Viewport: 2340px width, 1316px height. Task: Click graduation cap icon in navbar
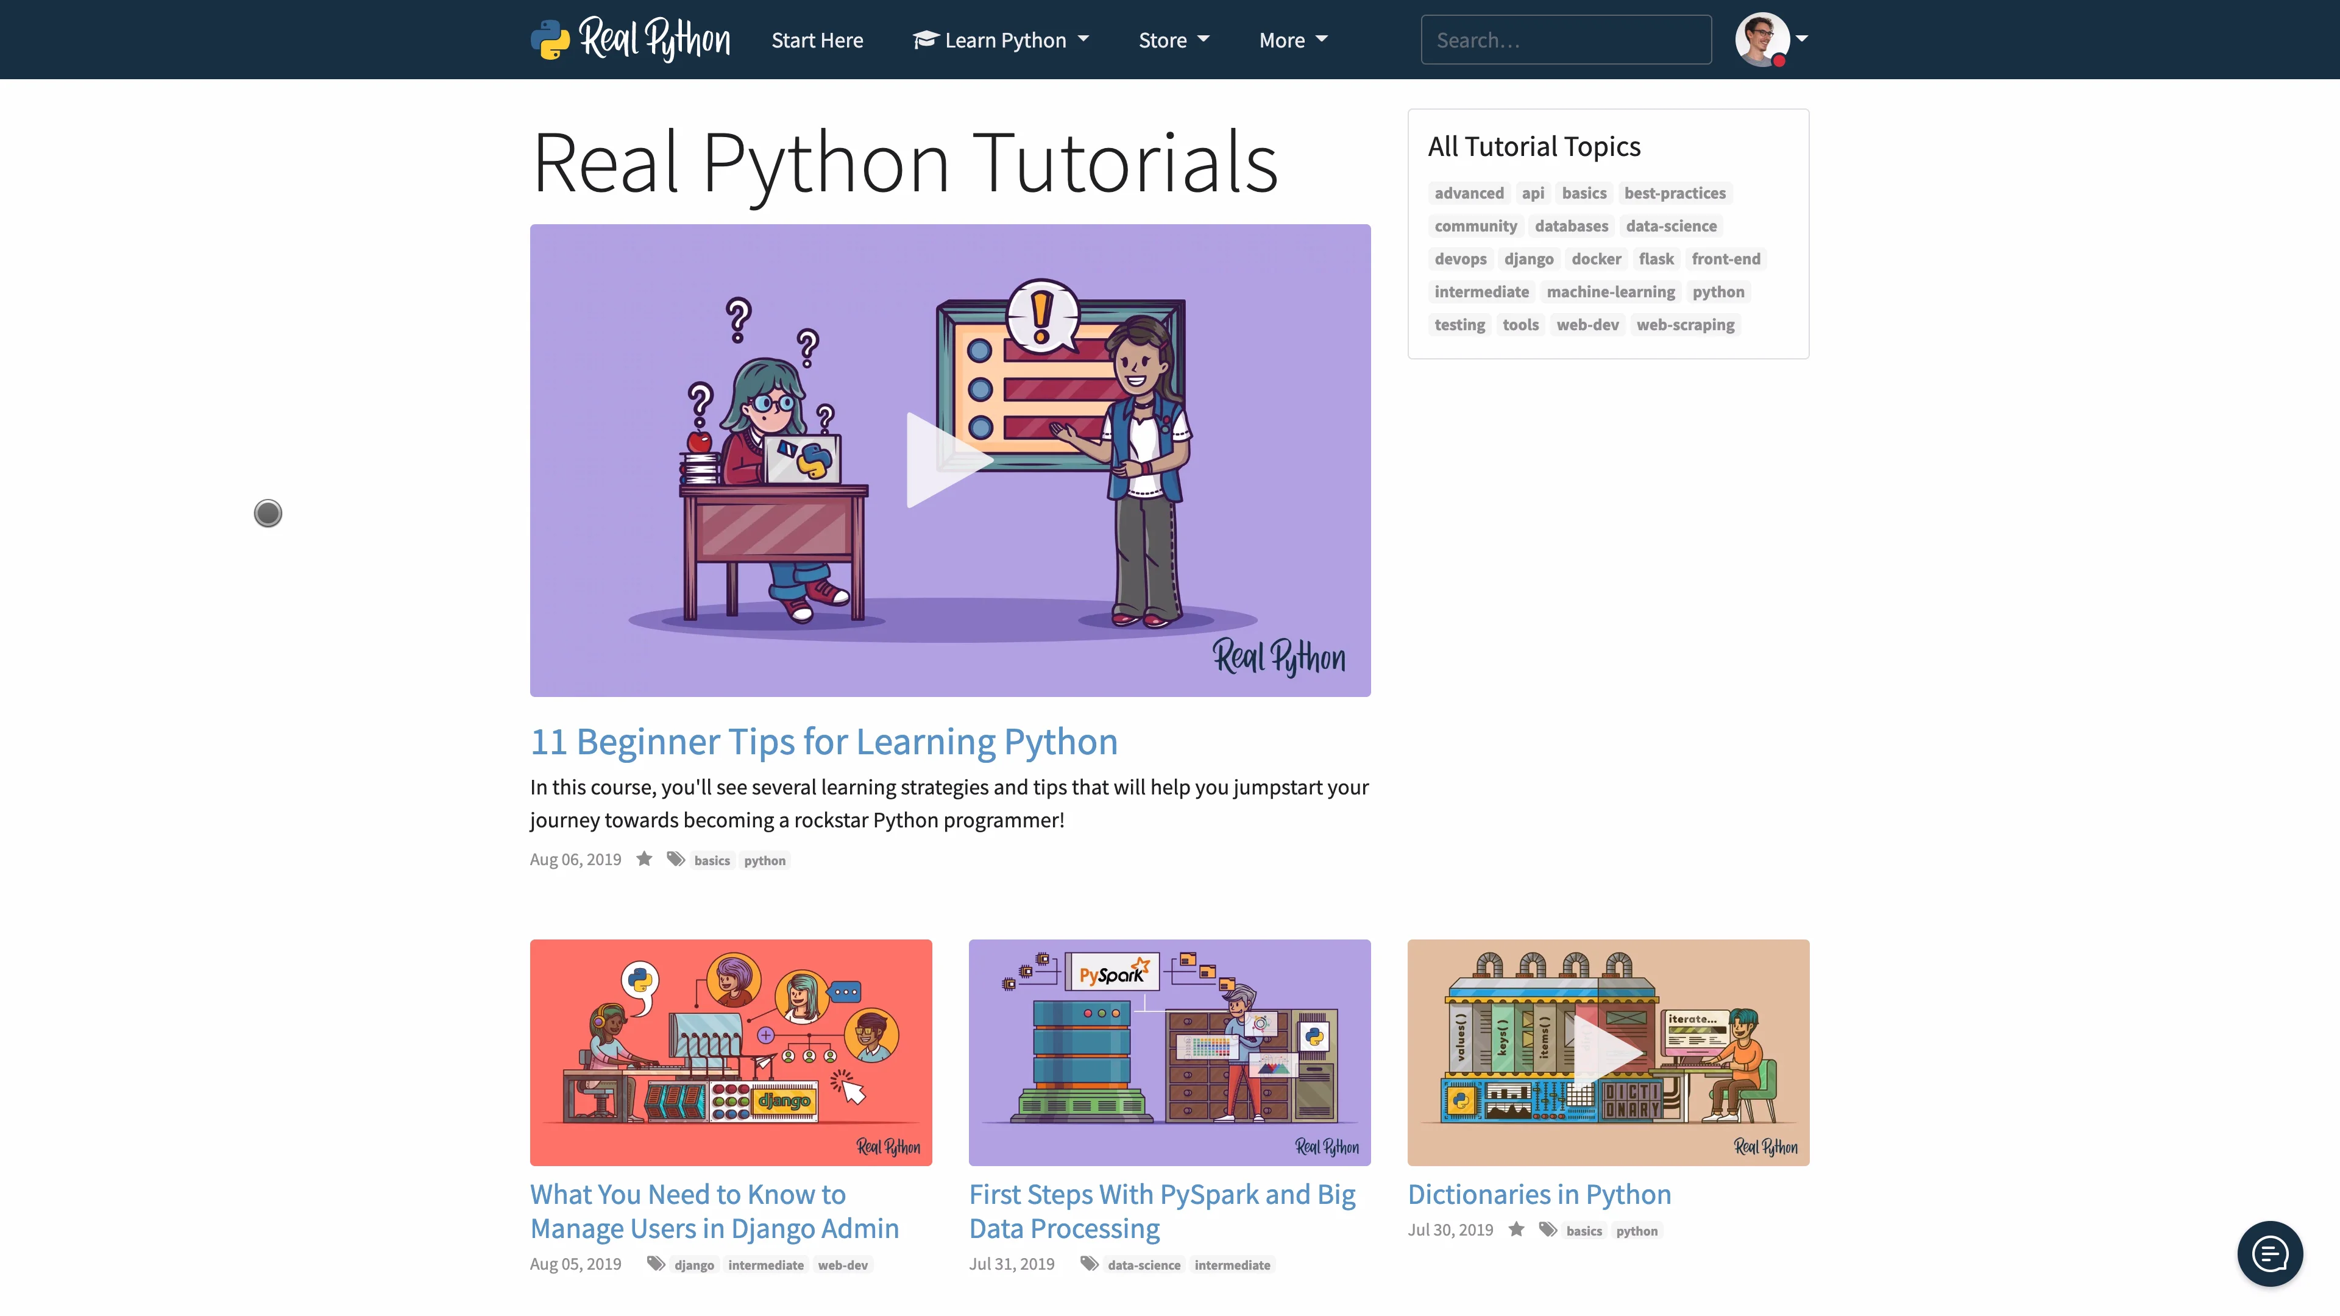pos(925,40)
